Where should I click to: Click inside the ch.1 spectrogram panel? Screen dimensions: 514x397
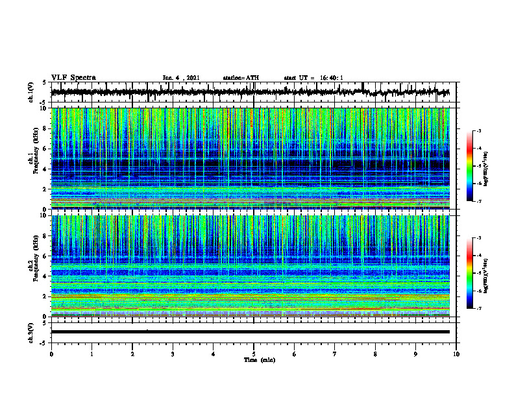pos(251,158)
